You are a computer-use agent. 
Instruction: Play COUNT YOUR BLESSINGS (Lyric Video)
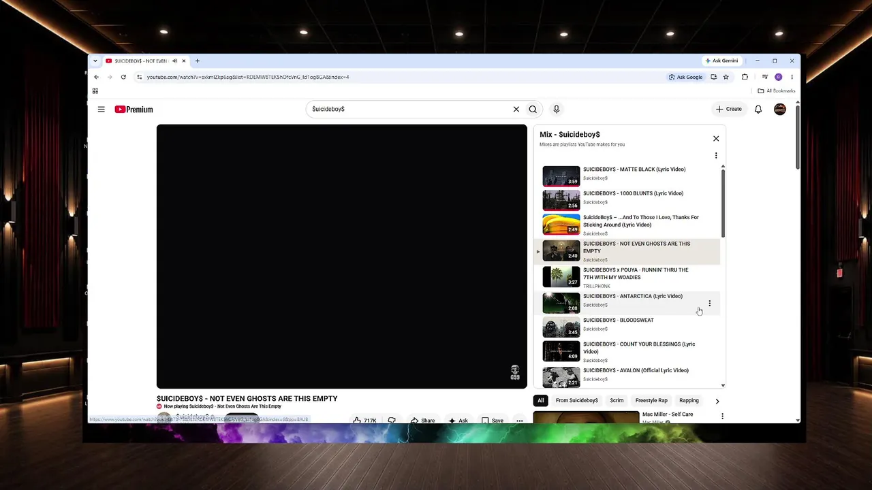[x=627, y=352]
